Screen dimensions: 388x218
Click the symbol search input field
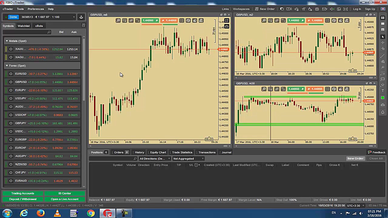27,32
